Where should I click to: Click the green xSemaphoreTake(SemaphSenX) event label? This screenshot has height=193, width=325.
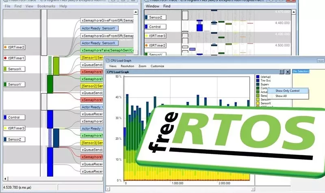tap(107, 50)
